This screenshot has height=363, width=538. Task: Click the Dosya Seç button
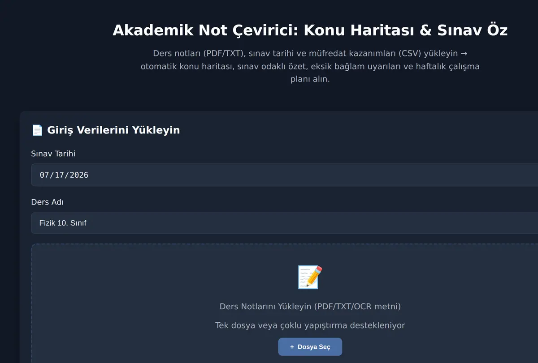310,347
